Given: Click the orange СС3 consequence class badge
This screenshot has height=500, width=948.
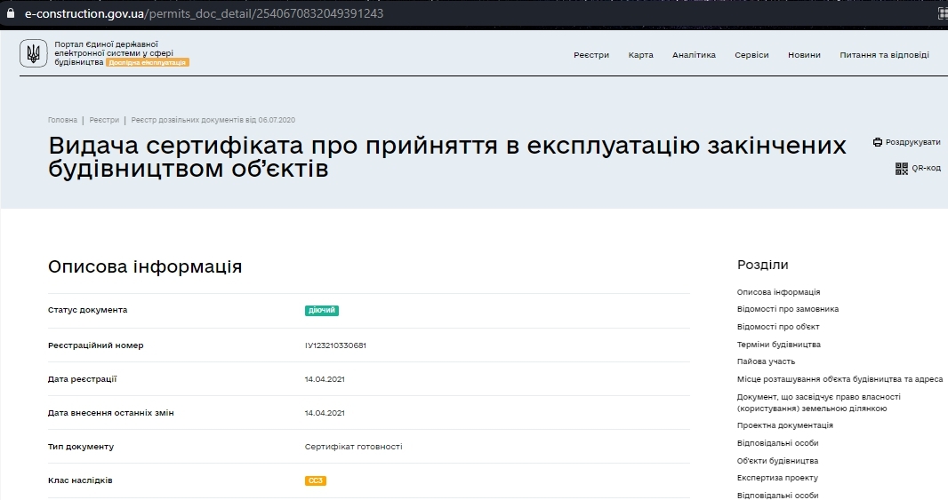Looking at the screenshot, I should point(316,480).
